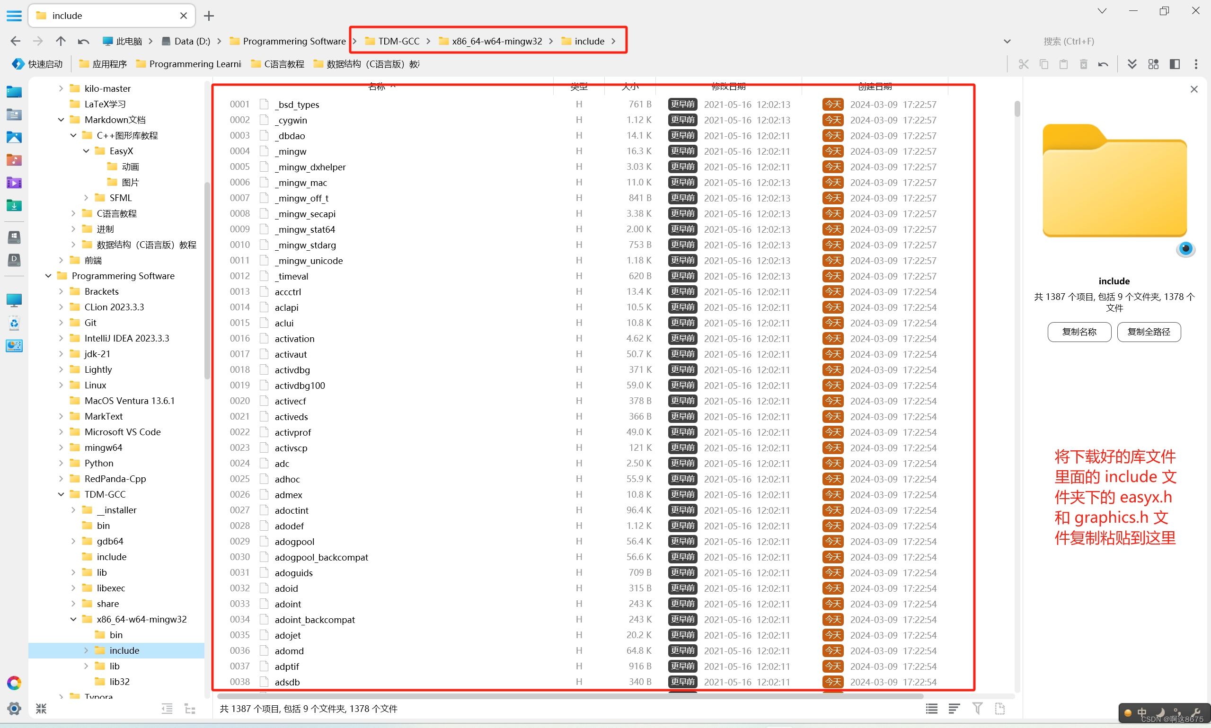Open the C语言教程 bookmark folder
Viewport: 1211px width, 728px height.
click(x=278, y=64)
